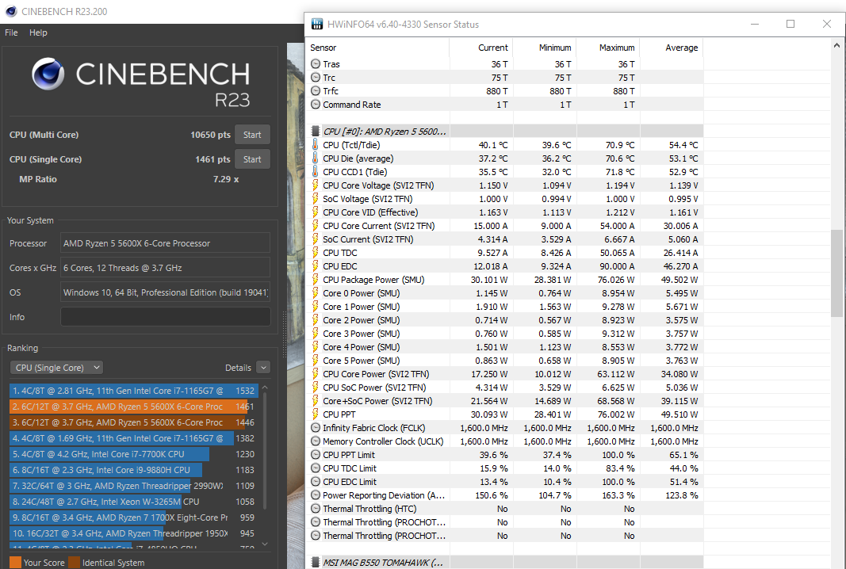Click the chip icon for CPU [#0]: AMD Ryzen 5 5600
The width and height of the screenshot is (846, 569).
pyautogui.click(x=316, y=131)
